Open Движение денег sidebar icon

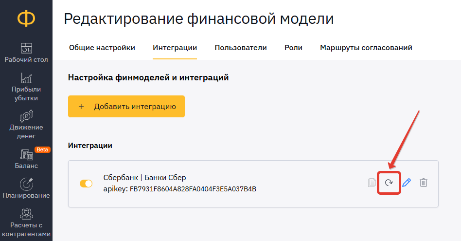coord(26,116)
